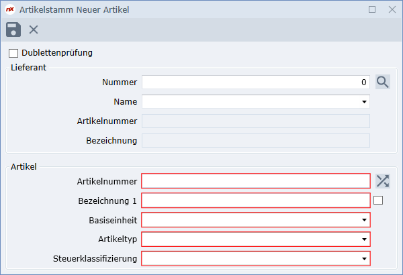
Task: Enable the Dublettenprüfung checkbox
Action: click(13, 53)
